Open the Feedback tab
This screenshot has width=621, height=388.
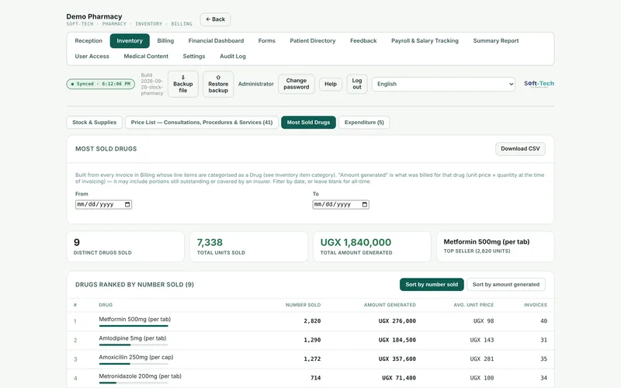pos(363,41)
